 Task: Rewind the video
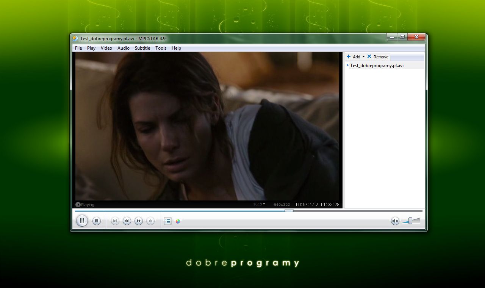[x=127, y=221]
